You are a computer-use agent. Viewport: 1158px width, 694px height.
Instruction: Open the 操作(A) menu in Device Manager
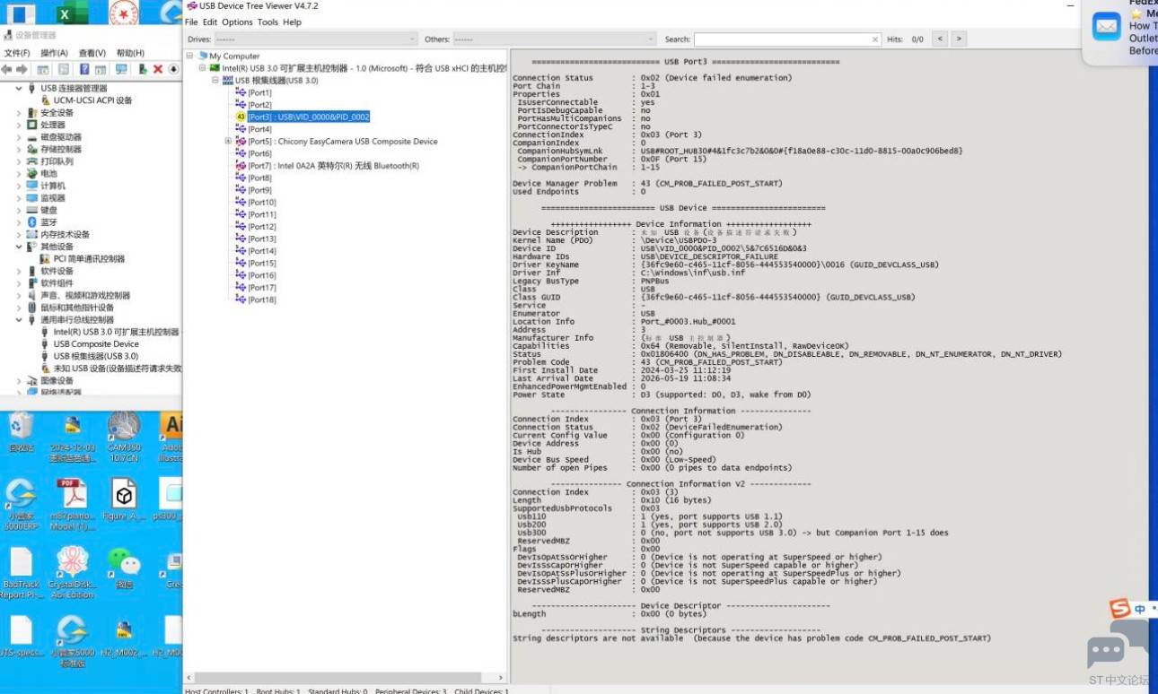pyautogui.click(x=54, y=54)
